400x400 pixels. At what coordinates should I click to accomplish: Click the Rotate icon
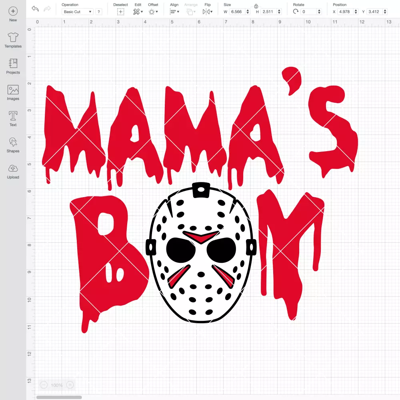coord(296,12)
